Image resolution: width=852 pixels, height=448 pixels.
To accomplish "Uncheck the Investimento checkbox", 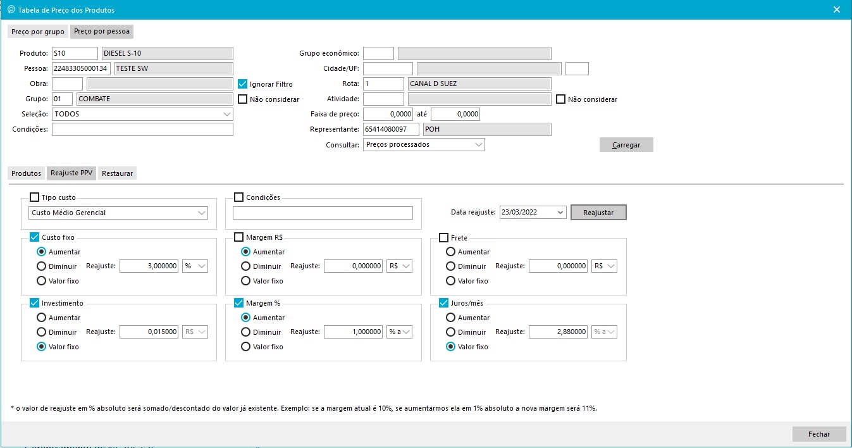I will coord(34,303).
